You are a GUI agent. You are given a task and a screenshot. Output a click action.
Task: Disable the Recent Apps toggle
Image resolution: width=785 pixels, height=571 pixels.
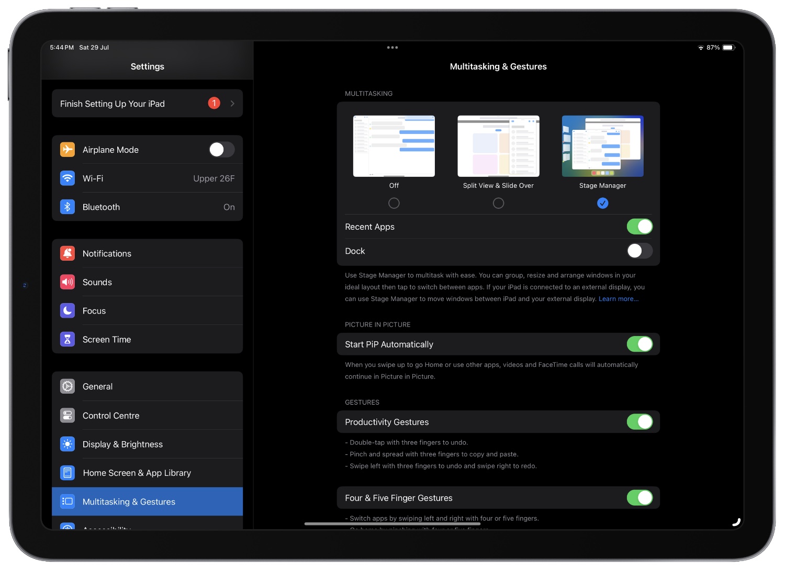(640, 226)
